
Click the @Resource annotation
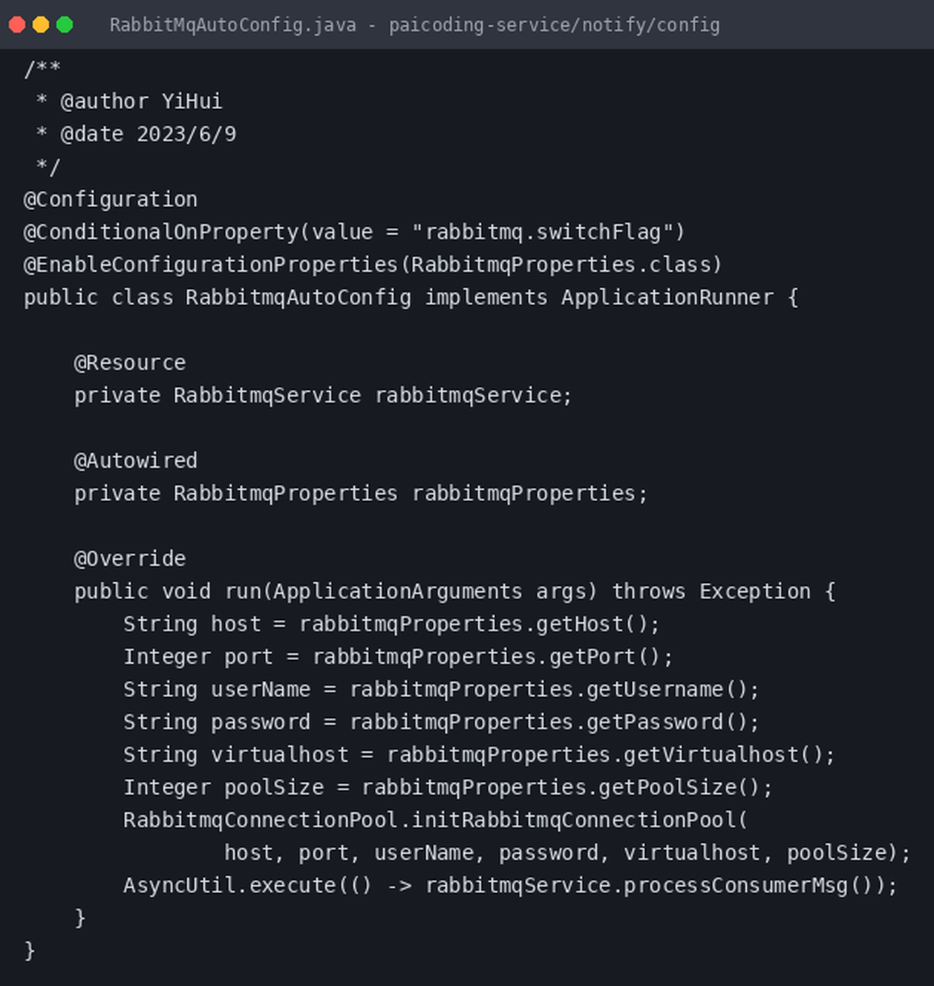(130, 363)
